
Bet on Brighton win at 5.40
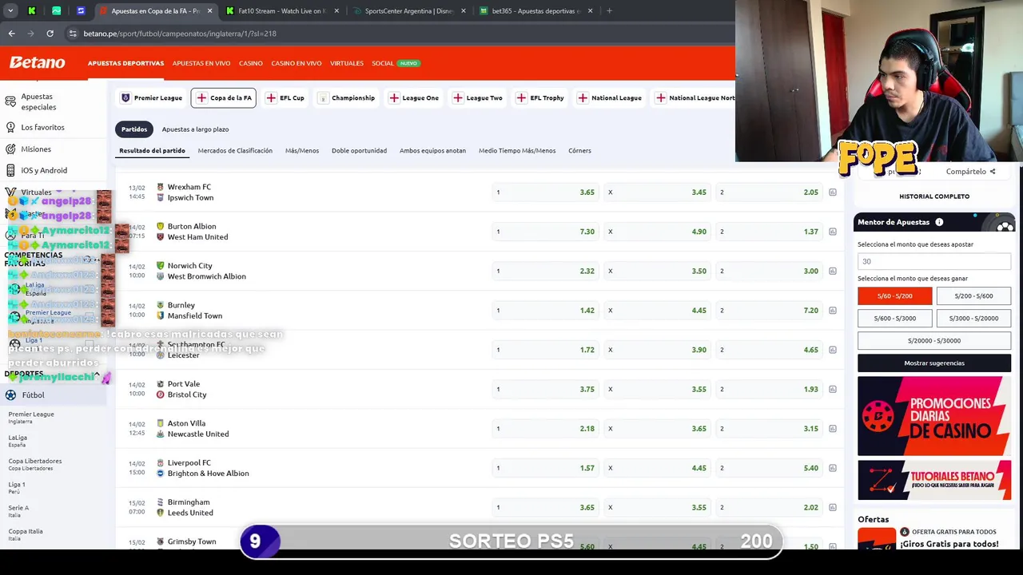pyautogui.click(x=770, y=468)
